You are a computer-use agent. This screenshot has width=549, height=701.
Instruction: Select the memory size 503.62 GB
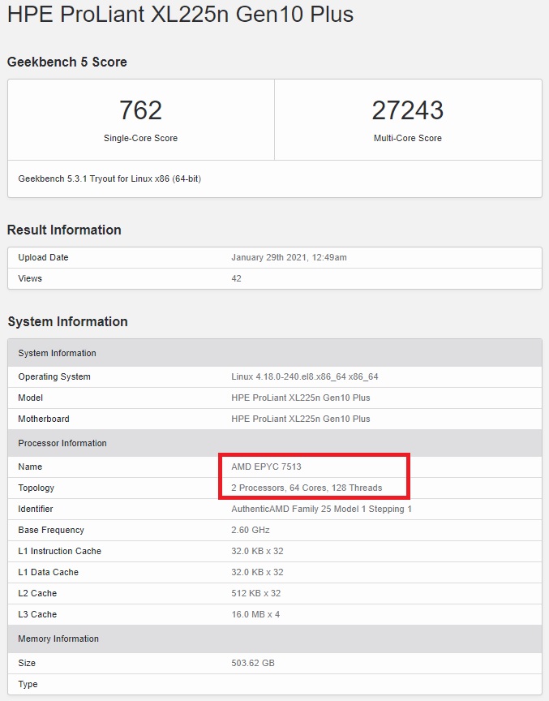click(x=253, y=663)
